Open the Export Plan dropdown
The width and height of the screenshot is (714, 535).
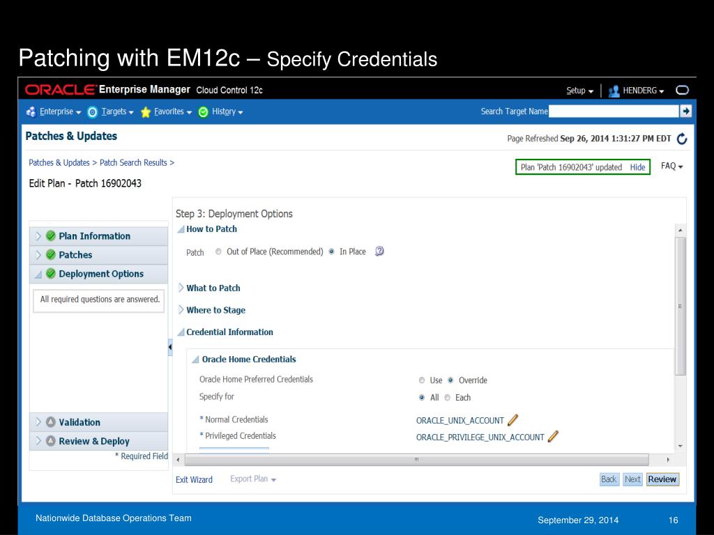252,479
